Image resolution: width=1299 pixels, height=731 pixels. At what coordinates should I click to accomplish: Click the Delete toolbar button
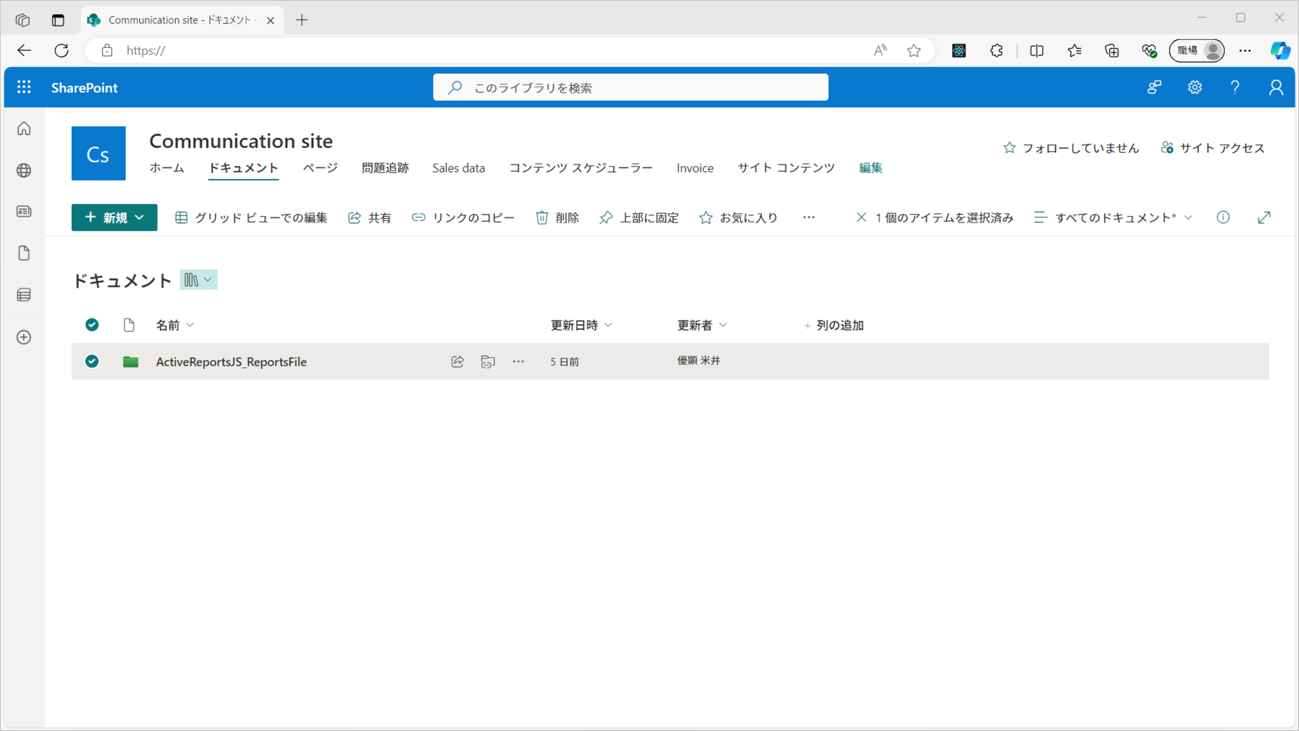click(x=557, y=217)
